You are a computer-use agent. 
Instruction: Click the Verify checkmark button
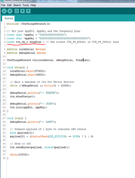[4, 11]
